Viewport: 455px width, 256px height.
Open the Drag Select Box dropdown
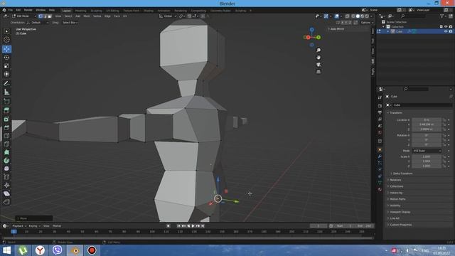(x=70, y=22)
